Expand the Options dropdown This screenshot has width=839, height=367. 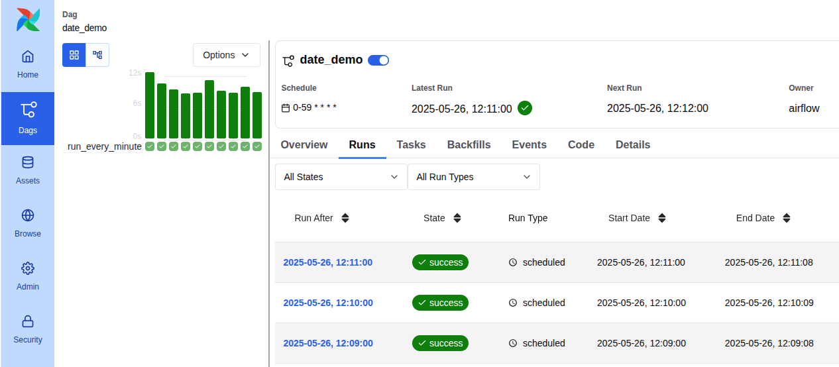click(x=226, y=55)
